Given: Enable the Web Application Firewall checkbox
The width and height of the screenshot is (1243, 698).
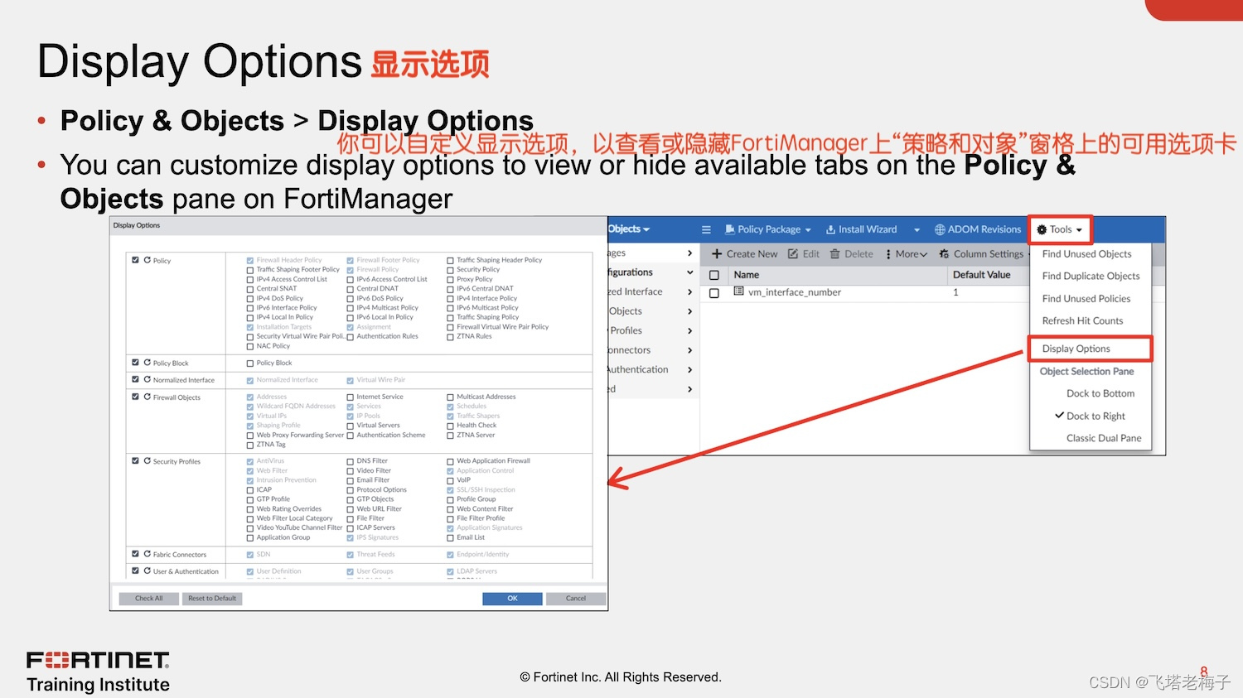Looking at the screenshot, I should coord(450,461).
